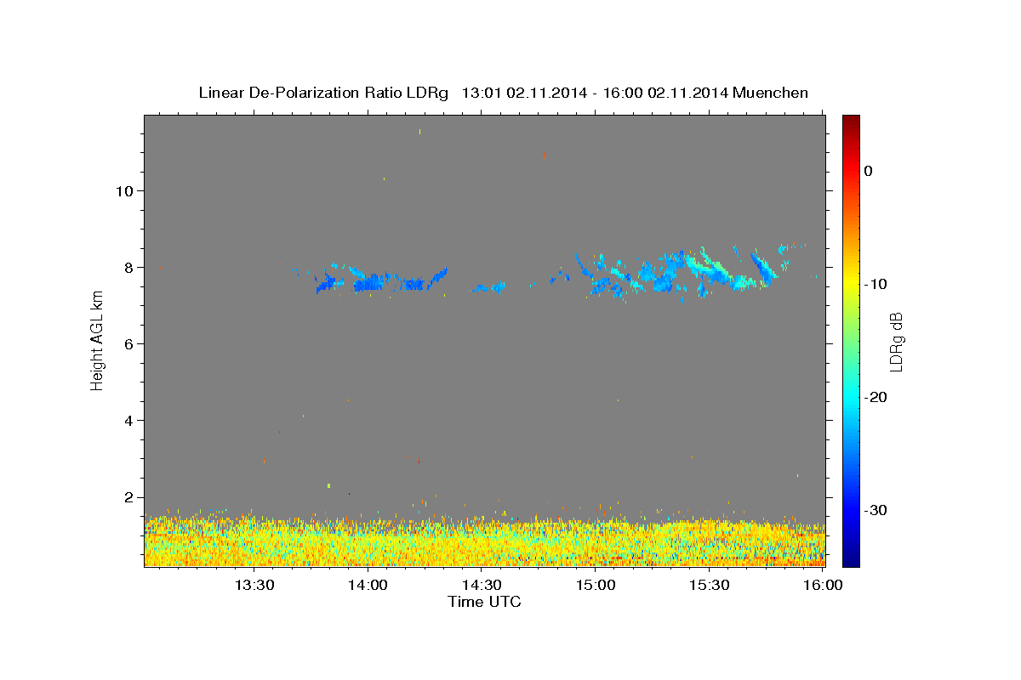Click the 15:30 time tick label
1021x680 pixels.
pos(710,585)
